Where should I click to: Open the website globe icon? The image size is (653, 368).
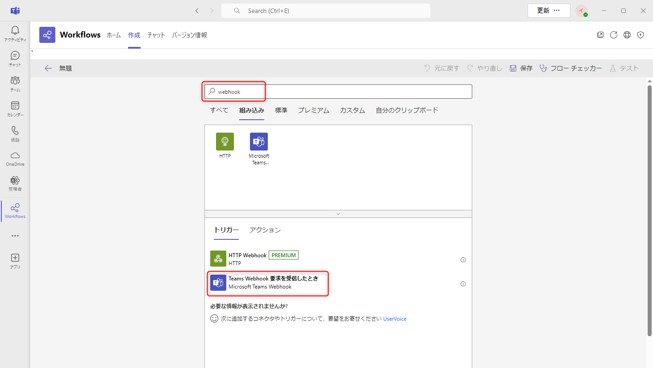point(627,35)
